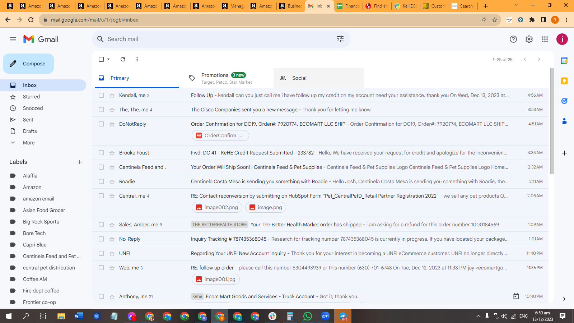The height and width of the screenshot is (323, 574).
Task: Get add-ons plus icon in side panel
Action: (564, 153)
